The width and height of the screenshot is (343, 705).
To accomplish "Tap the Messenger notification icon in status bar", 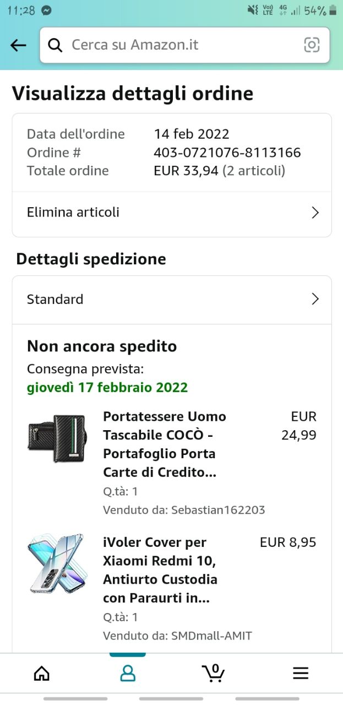I will pyautogui.click(x=47, y=10).
